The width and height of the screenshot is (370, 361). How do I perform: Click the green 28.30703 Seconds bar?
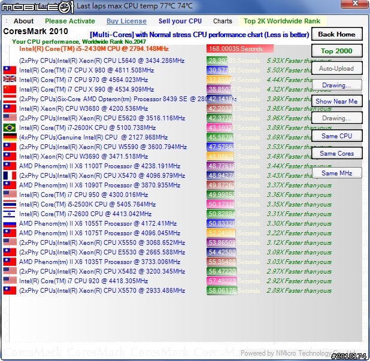click(217, 60)
